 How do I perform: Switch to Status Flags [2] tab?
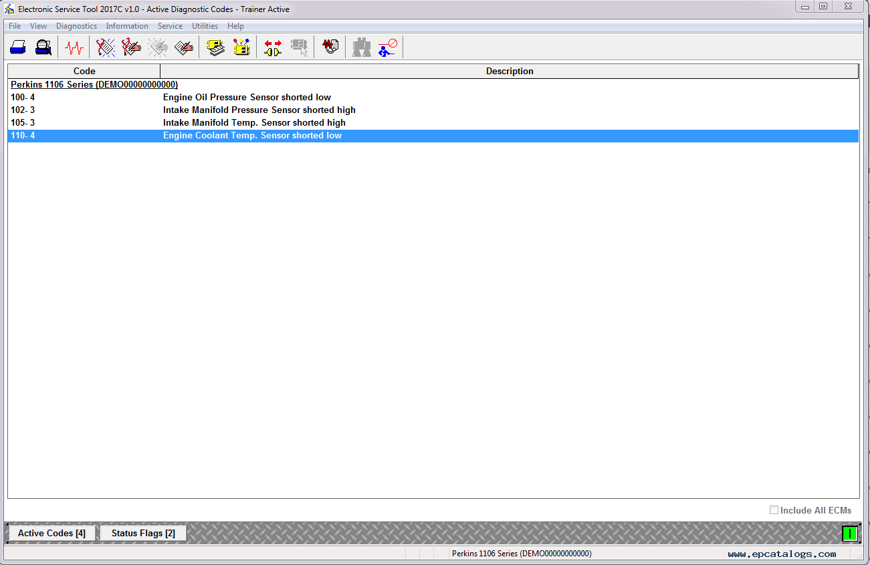143,533
